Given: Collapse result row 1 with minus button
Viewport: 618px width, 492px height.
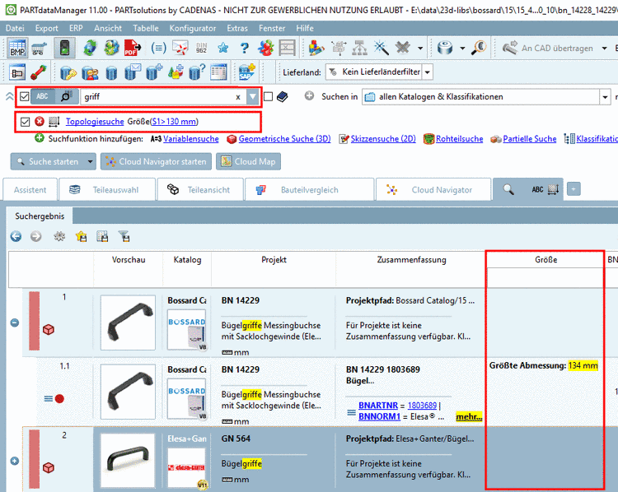Looking at the screenshot, I should click(x=15, y=322).
